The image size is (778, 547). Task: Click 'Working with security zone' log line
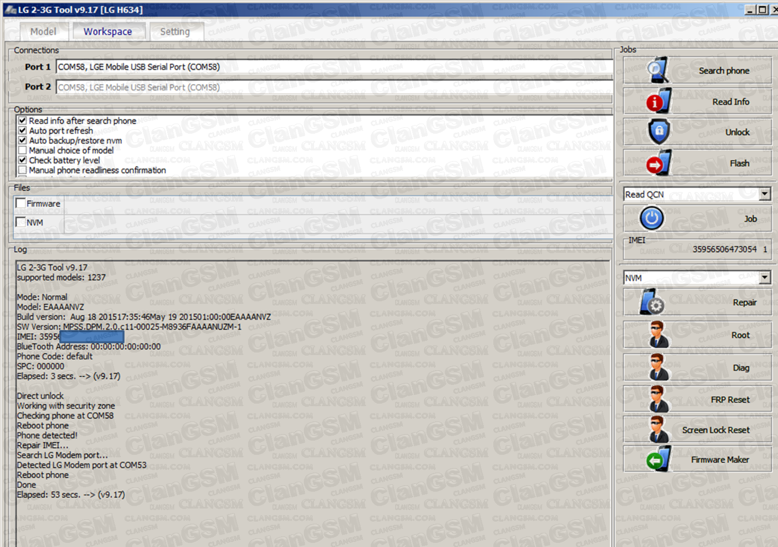[x=66, y=406]
